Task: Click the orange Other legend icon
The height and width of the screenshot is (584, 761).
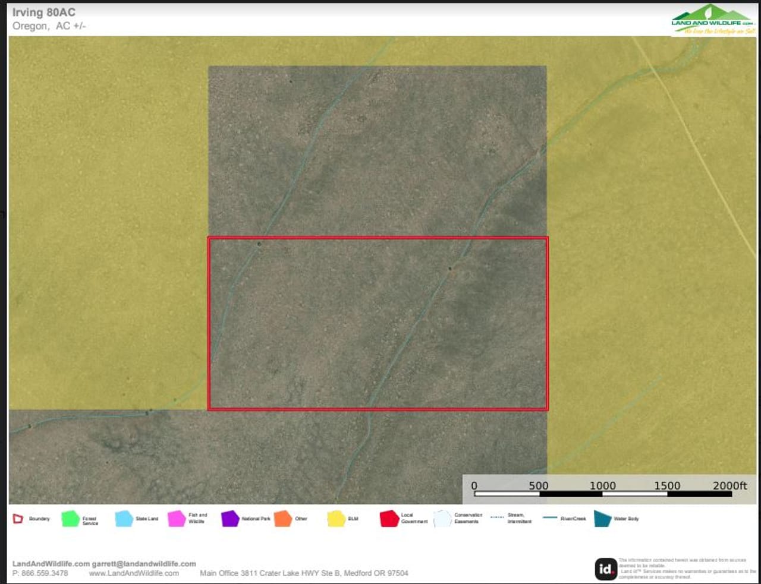Action: tap(283, 519)
